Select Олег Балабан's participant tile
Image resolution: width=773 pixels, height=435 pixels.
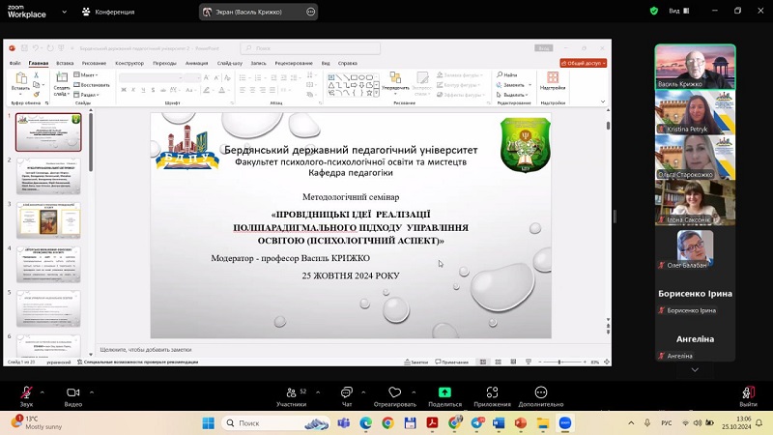tap(695, 249)
